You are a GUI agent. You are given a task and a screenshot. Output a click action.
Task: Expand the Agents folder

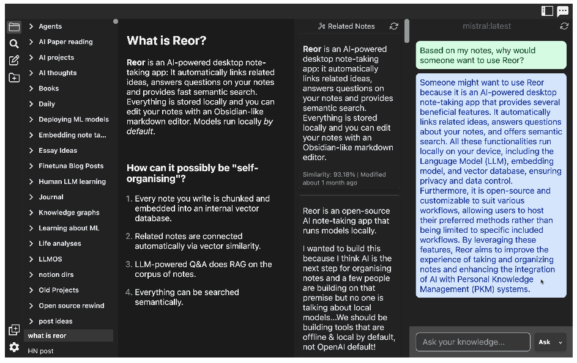(31, 26)
